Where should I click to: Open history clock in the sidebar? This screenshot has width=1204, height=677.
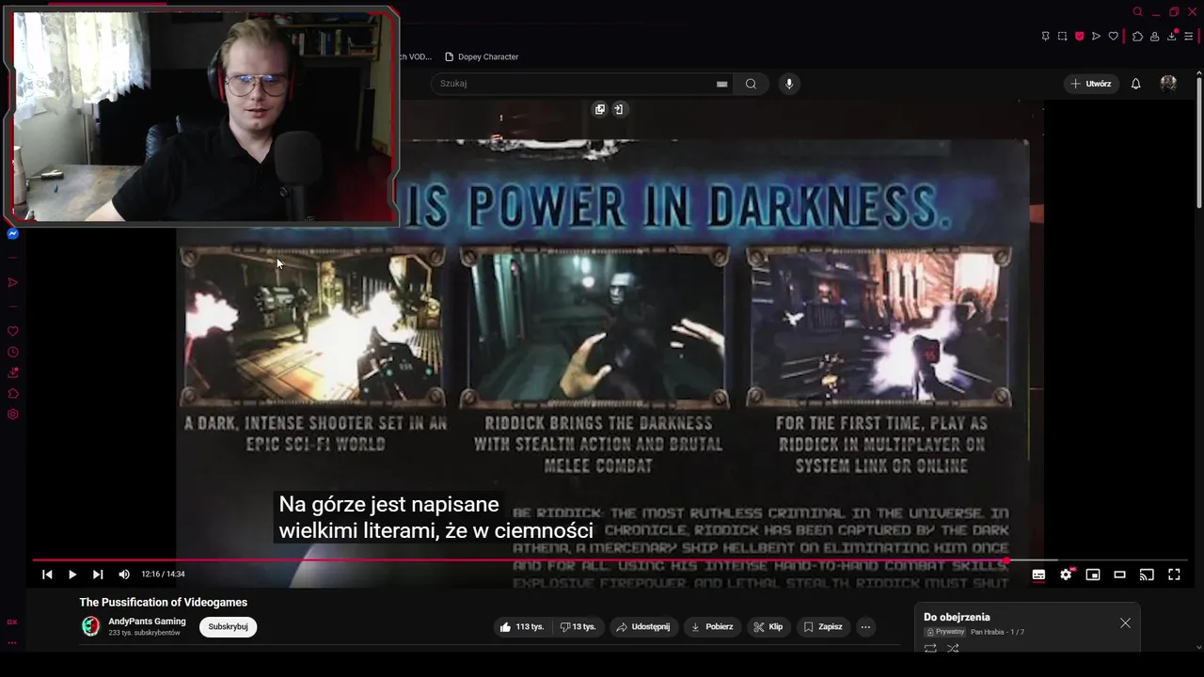pos(13,352)
